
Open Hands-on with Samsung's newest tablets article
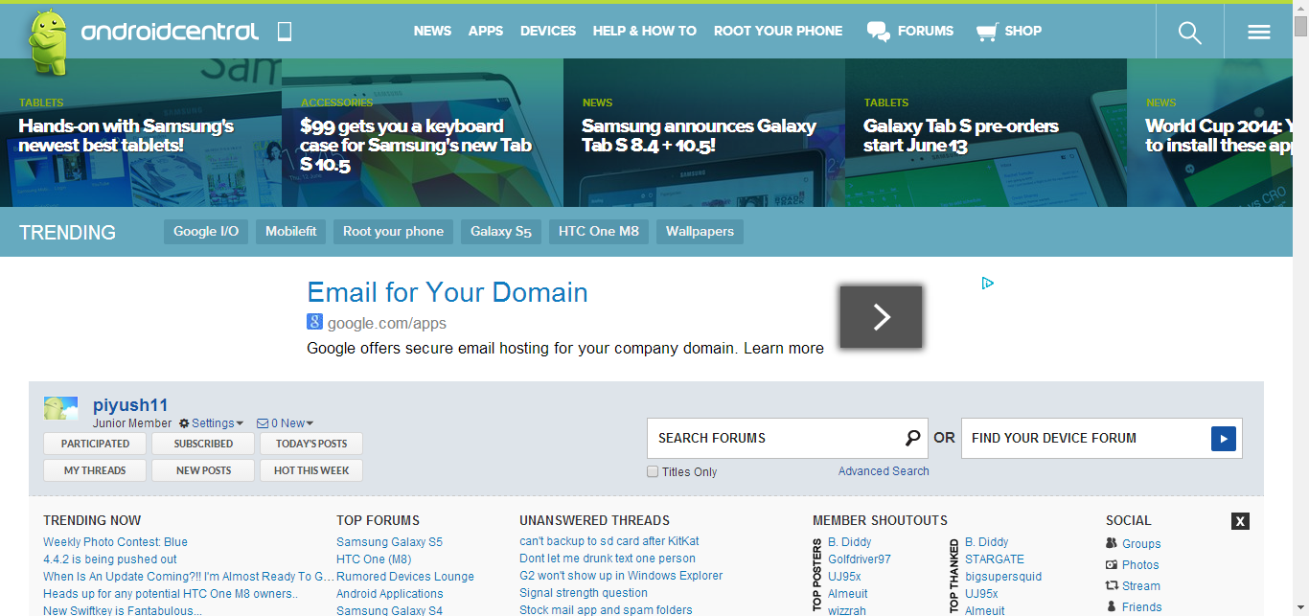[x=126, y=135]
